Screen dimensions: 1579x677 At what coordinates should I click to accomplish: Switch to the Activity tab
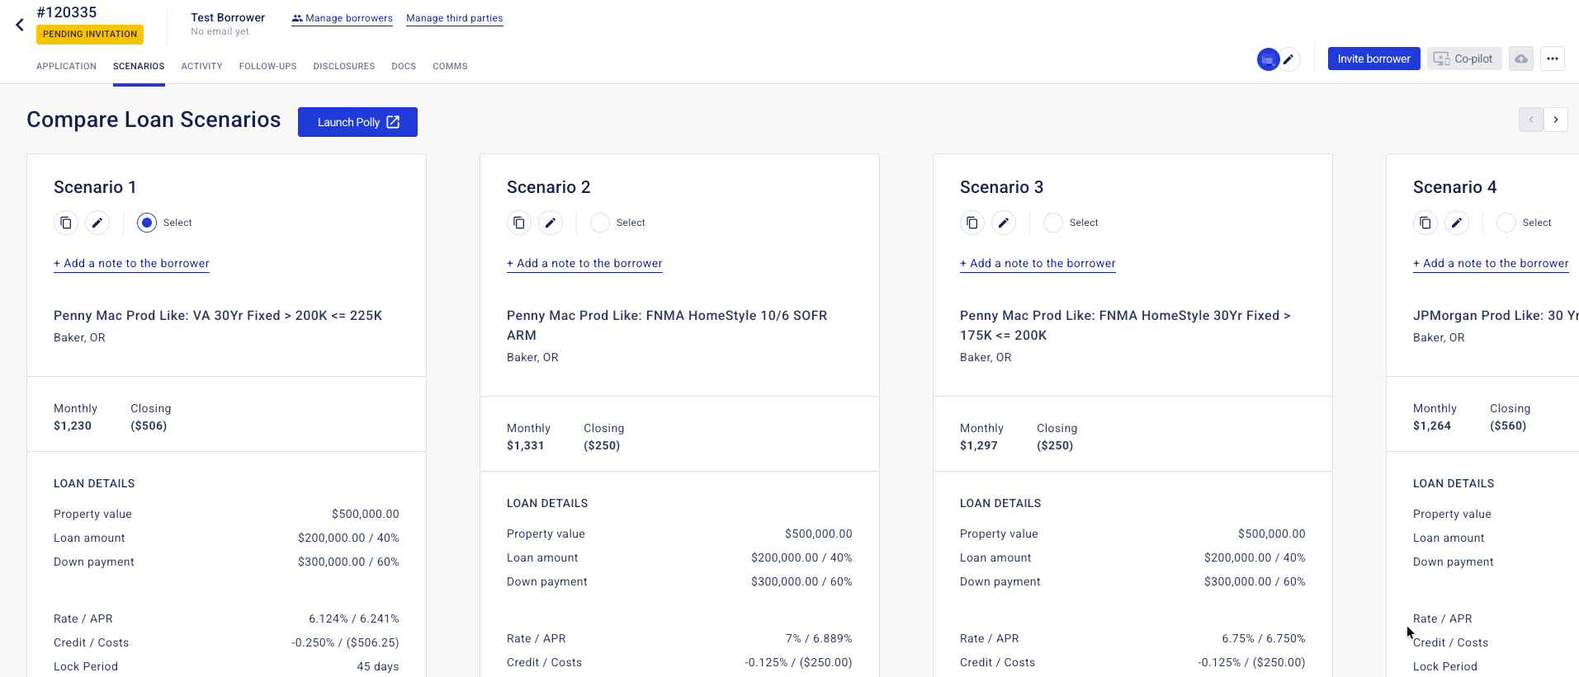click(x=201, y=66)
